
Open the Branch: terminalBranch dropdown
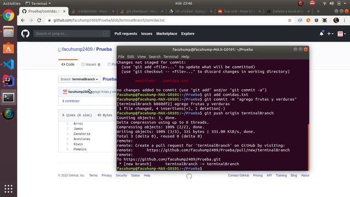coord(79,79)
